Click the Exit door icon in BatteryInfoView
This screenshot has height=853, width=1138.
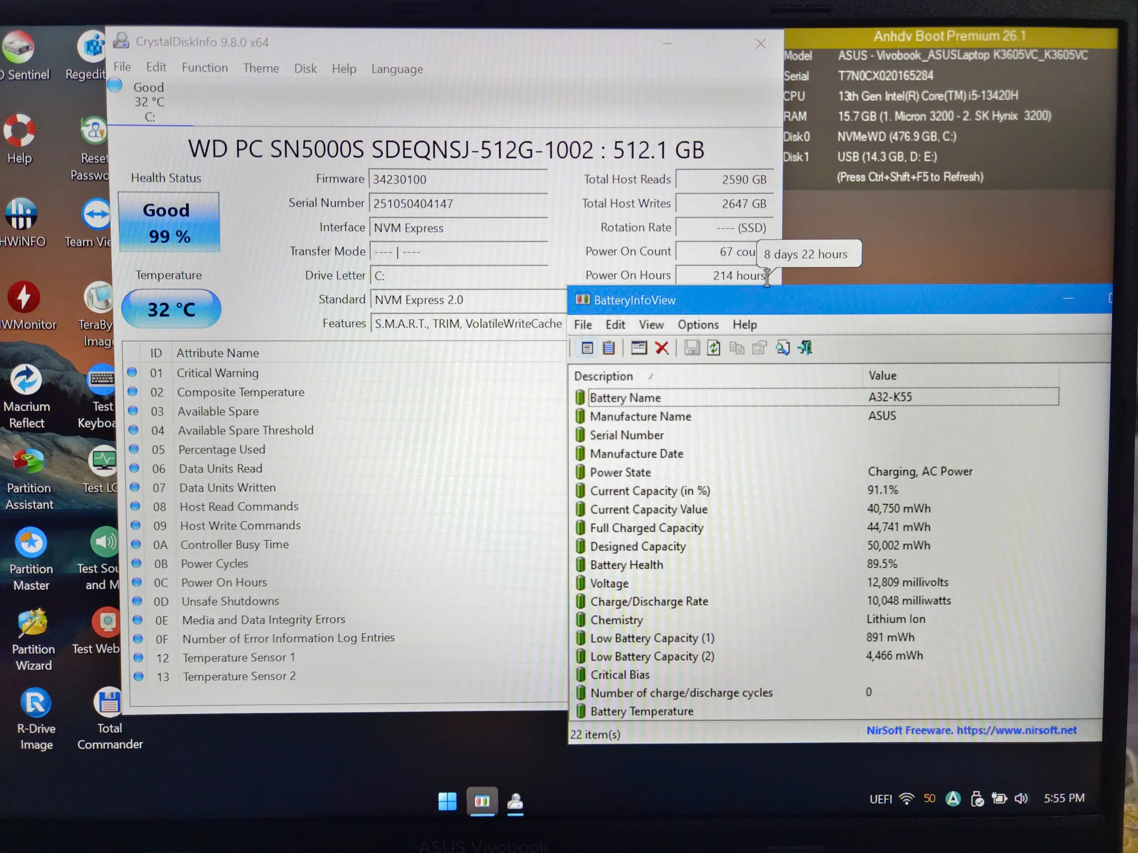pyautogui.click(x=805, y=348)
